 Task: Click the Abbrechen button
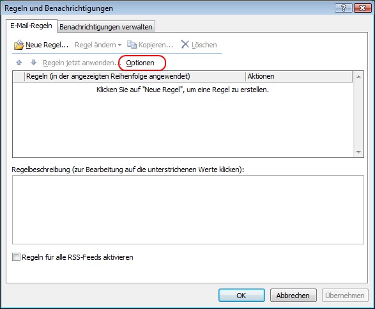(x=293, y=296)
